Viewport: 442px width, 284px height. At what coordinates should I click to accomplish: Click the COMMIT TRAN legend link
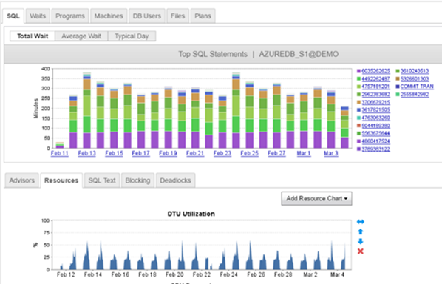click(x=417, y=87)
